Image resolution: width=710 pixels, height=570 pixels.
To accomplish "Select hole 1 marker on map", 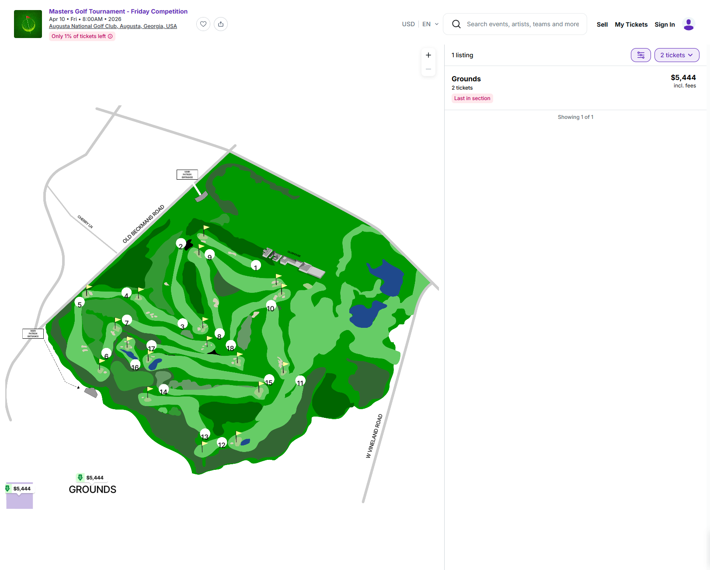I will tap(256, 265).
